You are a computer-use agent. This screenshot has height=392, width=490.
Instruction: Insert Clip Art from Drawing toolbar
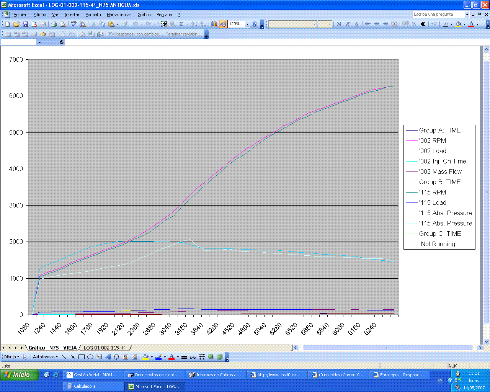[x=126, y=357]
